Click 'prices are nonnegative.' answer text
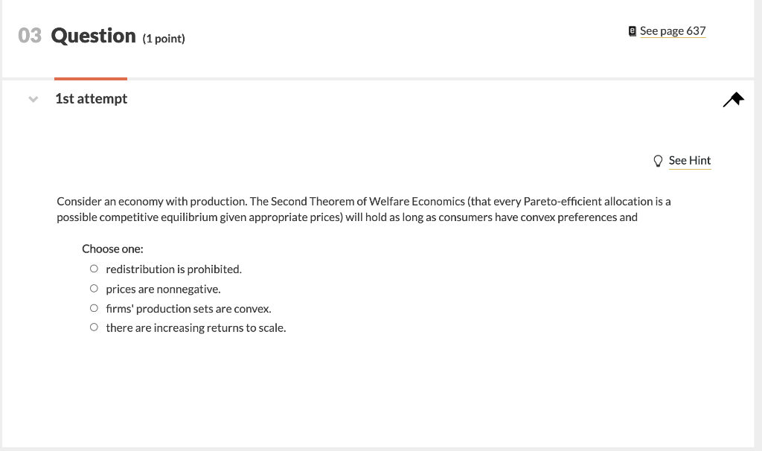The image size is (762, 451). tap(163, 290)
